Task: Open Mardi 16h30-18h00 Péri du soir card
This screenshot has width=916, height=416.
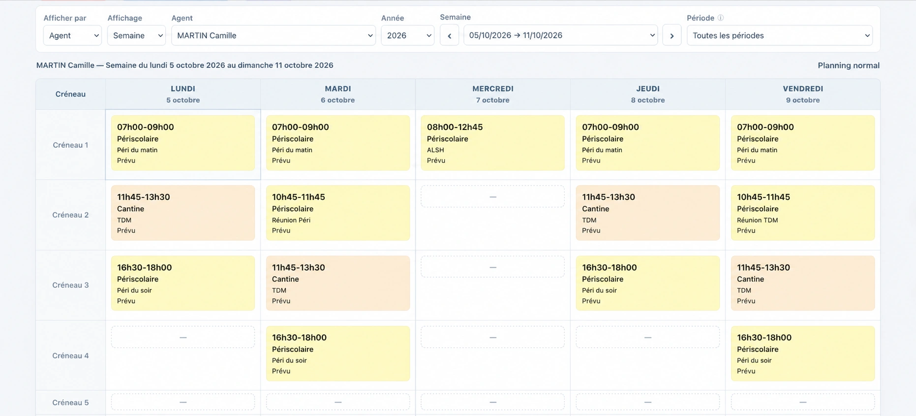Action: click(338, 353)
